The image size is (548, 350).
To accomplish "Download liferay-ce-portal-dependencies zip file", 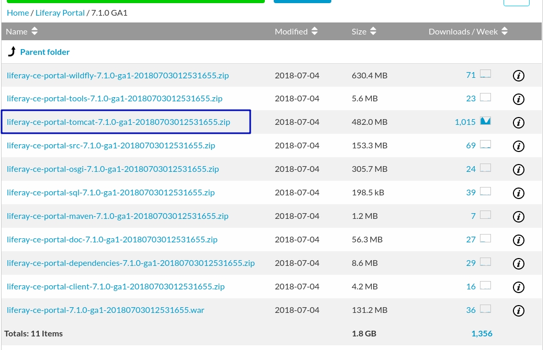I will coord(131,263).
